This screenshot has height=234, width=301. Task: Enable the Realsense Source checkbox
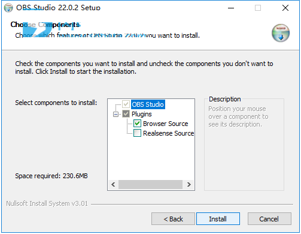[137, 133]
